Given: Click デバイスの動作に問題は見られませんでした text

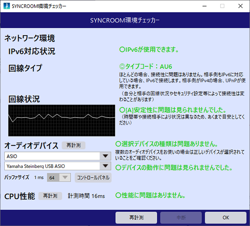Looking at the screenshot, I should coord(174,168).
